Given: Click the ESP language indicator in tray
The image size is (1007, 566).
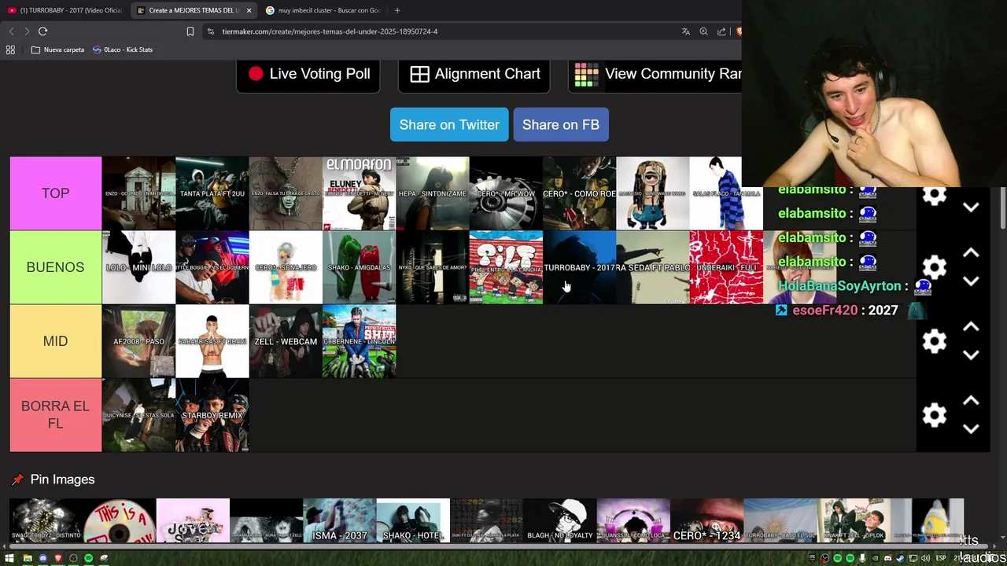Looking at the screenshot, I should pyautogui.click(x=942, y=558).
